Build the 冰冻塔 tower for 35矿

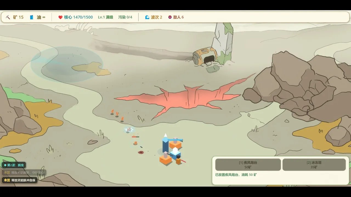[314, 164]
